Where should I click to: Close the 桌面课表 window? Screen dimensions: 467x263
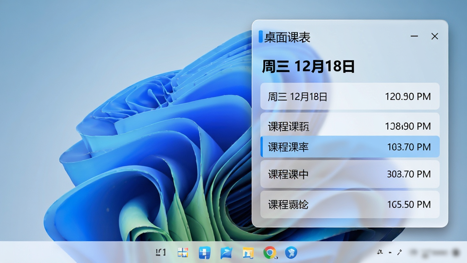(435, 37)
